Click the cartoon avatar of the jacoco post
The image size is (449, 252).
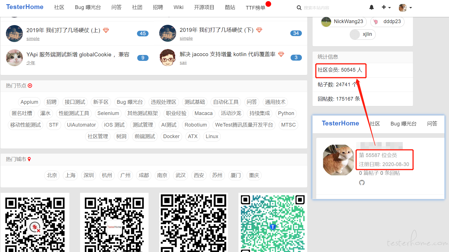coord(168,58)
